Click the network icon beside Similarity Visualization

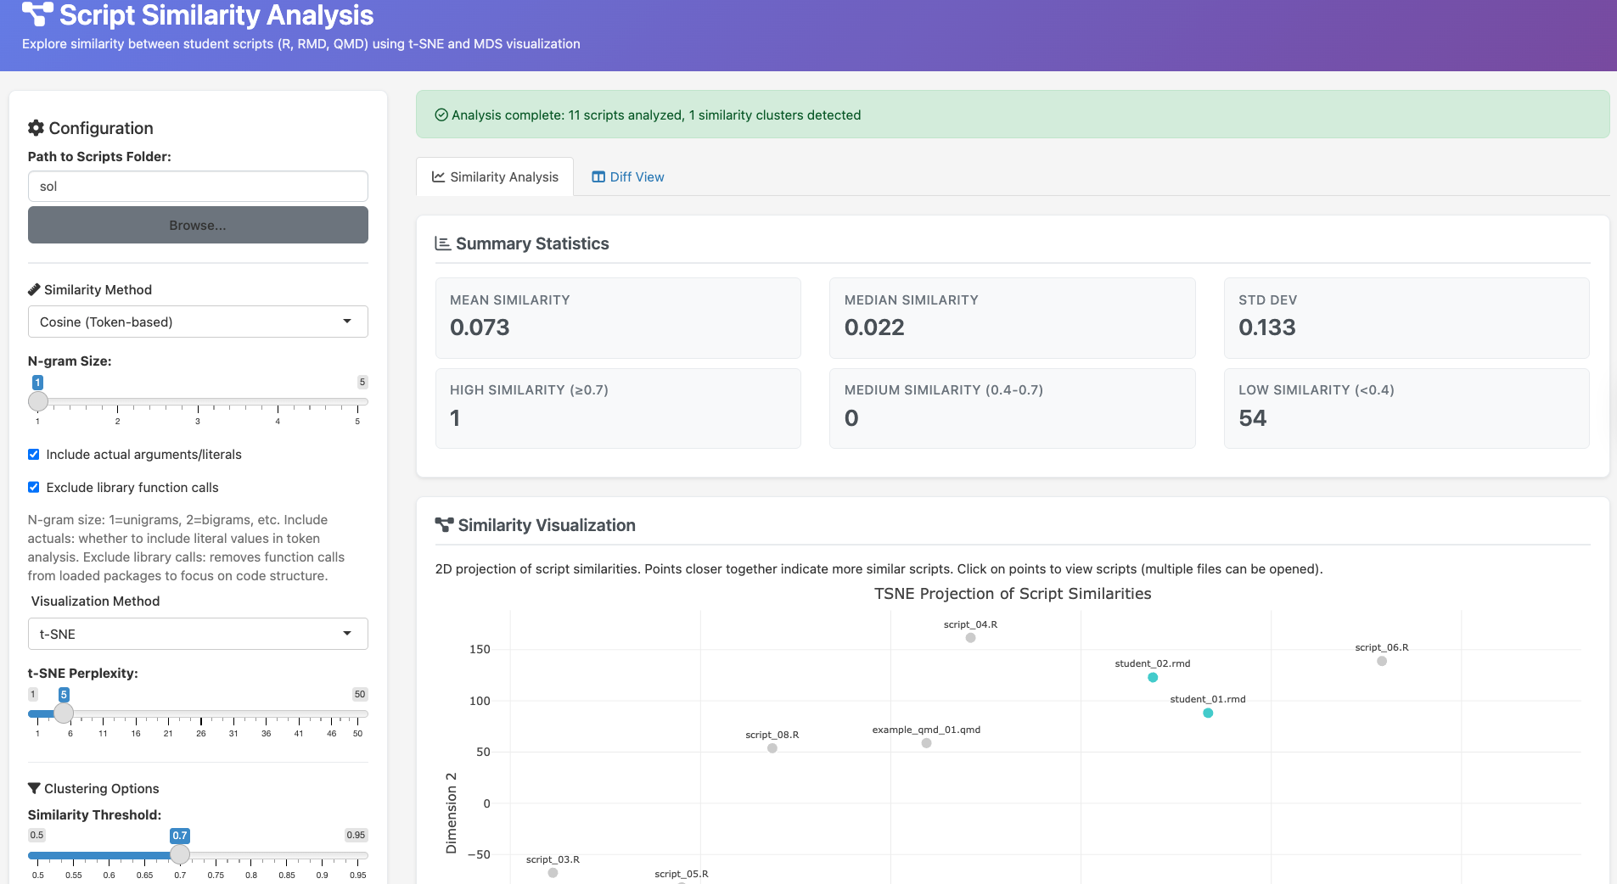tap(445, 525)
